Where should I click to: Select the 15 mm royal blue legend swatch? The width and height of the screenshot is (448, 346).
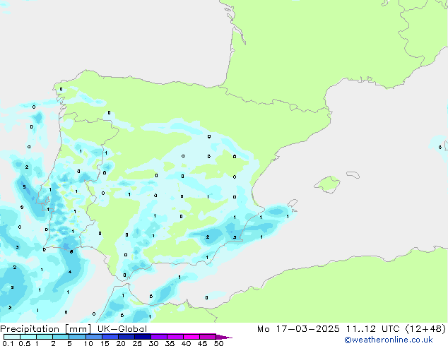click(x=110, y=337)
